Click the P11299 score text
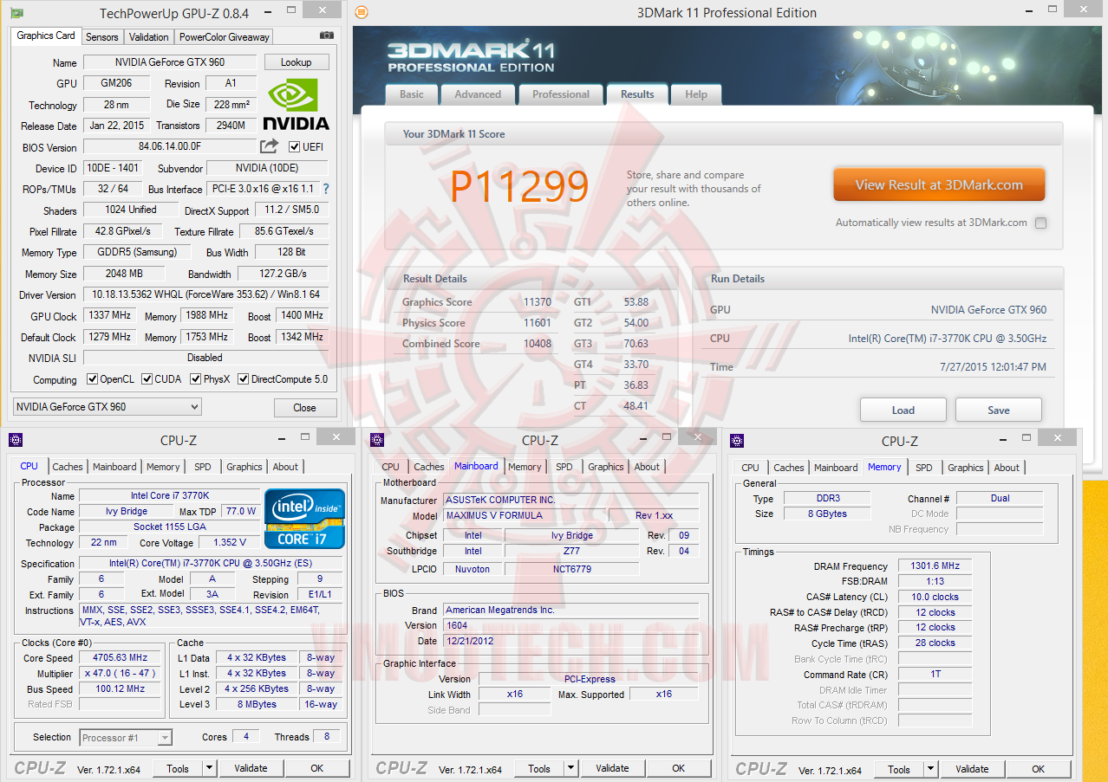1108x782 pixels. (x=519, y=186)
